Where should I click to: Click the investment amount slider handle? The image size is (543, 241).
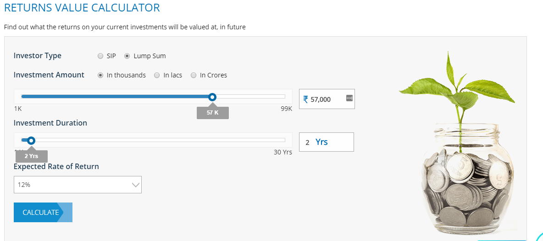pos(212,97)
